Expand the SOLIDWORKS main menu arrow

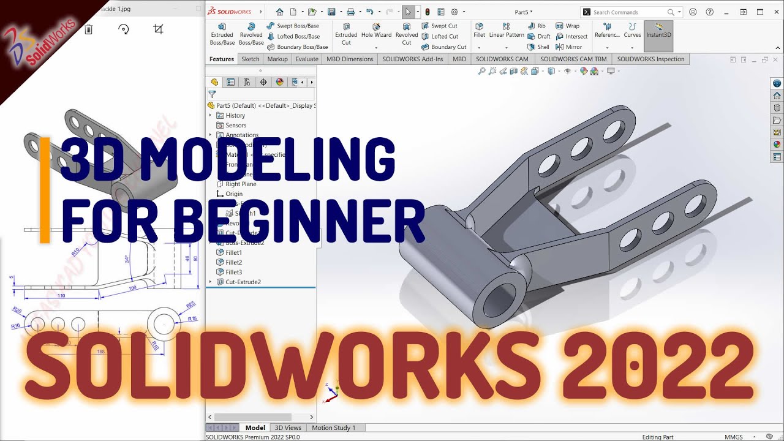pyautogui.click(x=261, y=12)
